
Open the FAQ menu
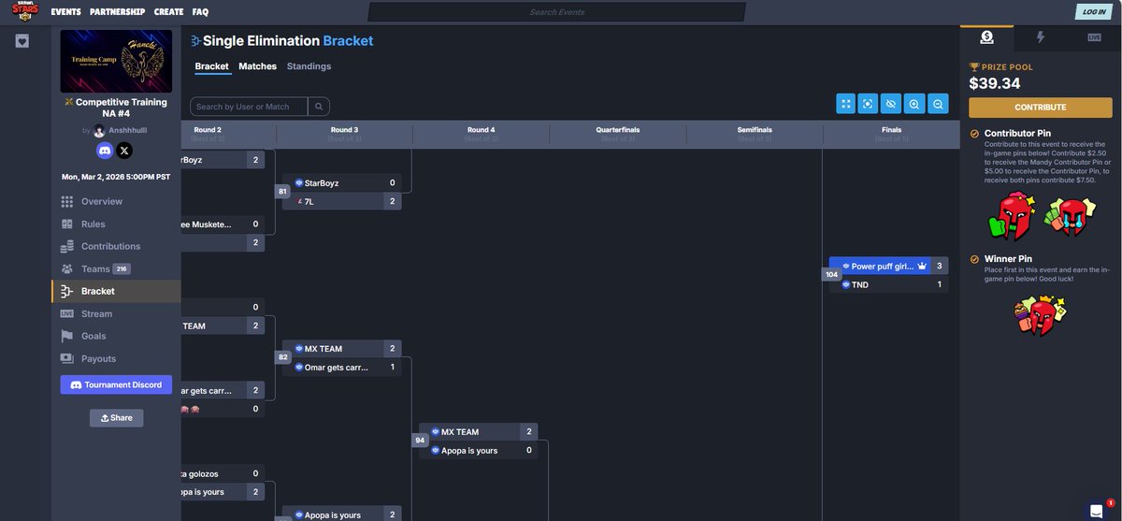tap(200, 12)
